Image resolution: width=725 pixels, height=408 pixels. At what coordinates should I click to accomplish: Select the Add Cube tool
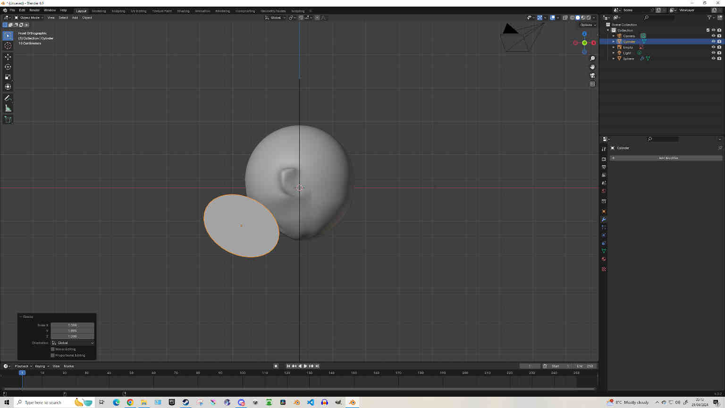point(8,119)
